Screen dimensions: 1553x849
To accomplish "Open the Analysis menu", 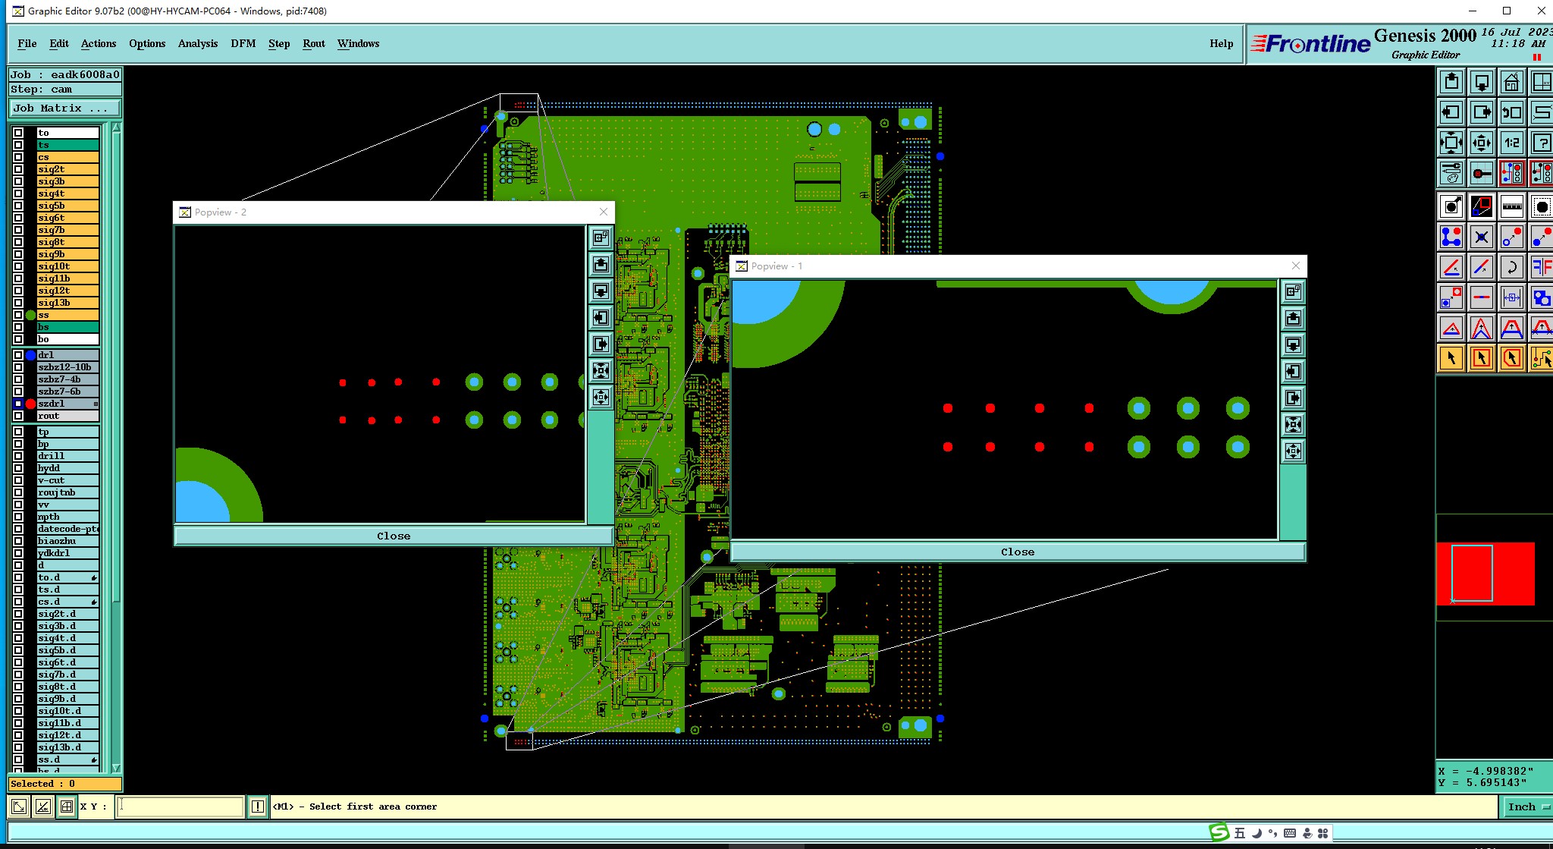I will click(197, 43).
